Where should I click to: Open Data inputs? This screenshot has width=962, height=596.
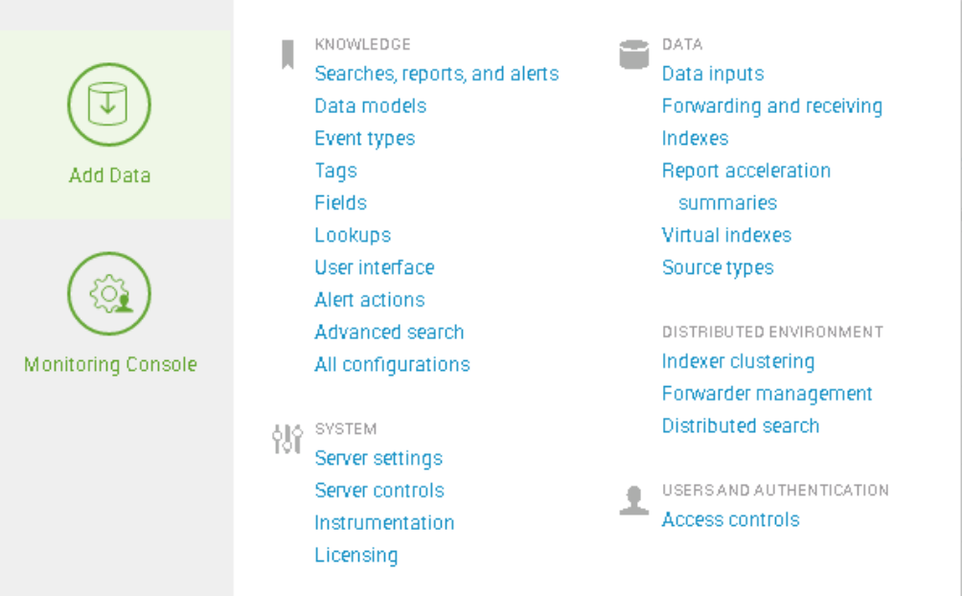[712, 74]
